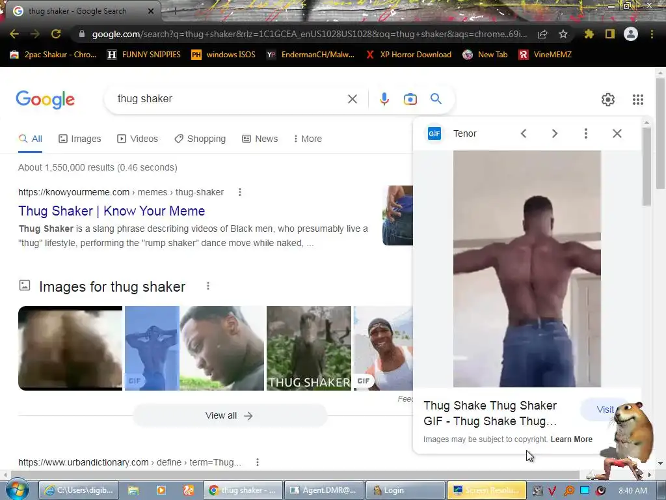Switch to the Images tab
Image resolution: width=666 pixels, height=500 pixels.
80,139
